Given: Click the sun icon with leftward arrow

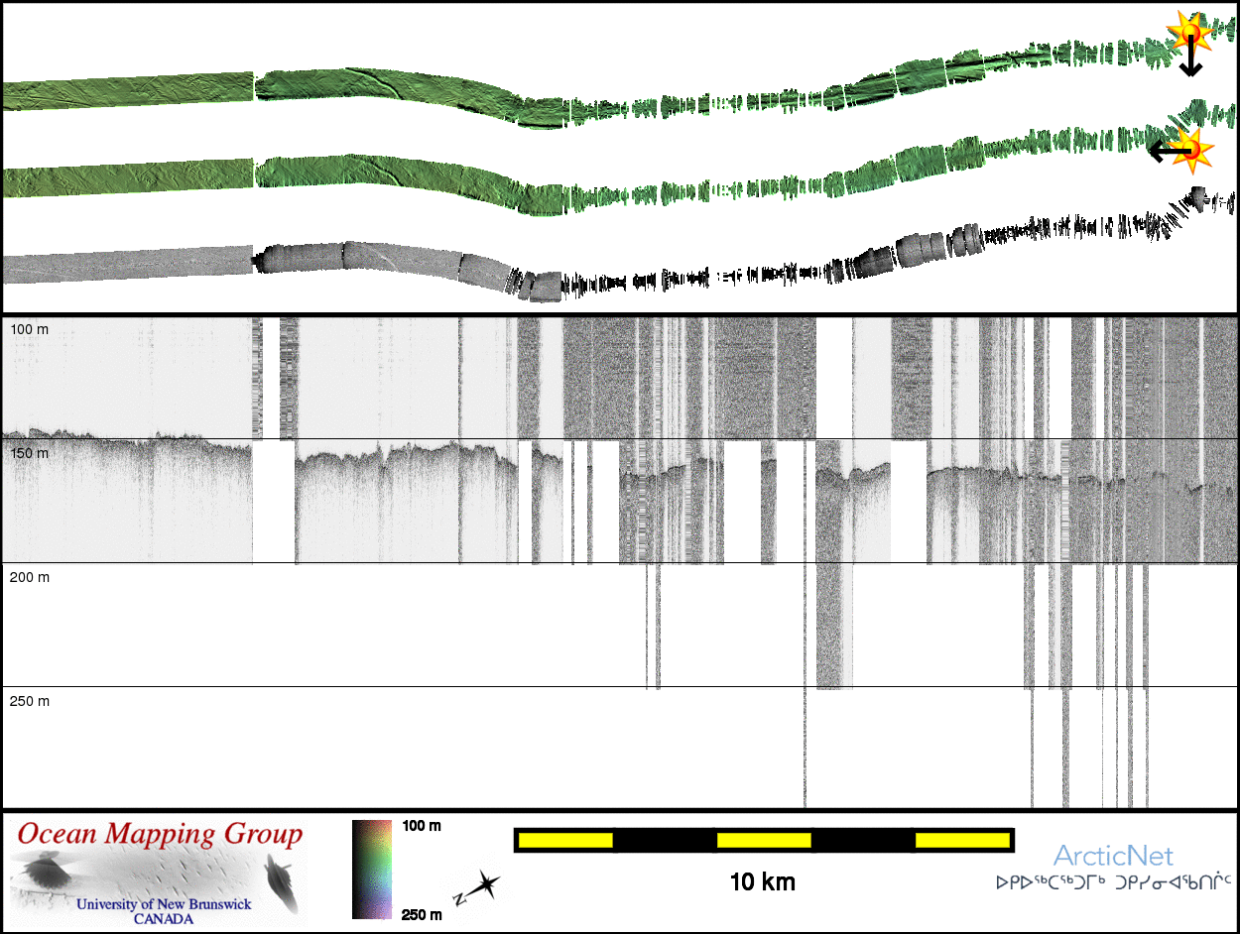Looking at the screenshot, I should (x=1194, y=150).
